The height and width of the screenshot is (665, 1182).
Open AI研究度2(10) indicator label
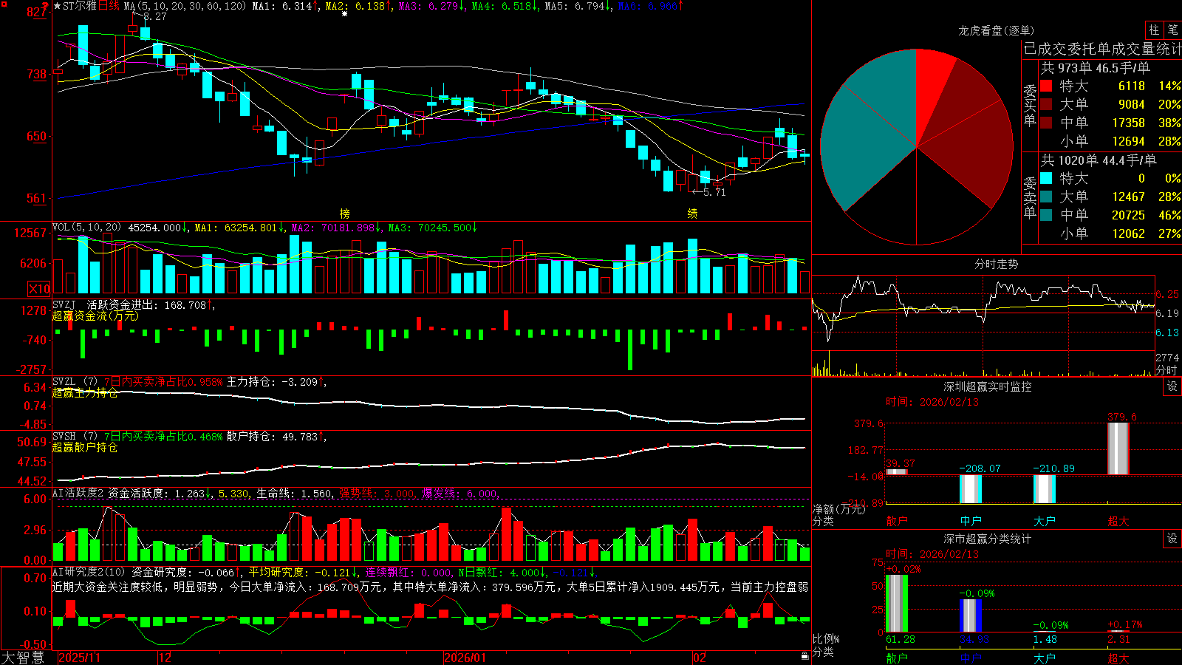pyautogui.click(x=89, y=571)
